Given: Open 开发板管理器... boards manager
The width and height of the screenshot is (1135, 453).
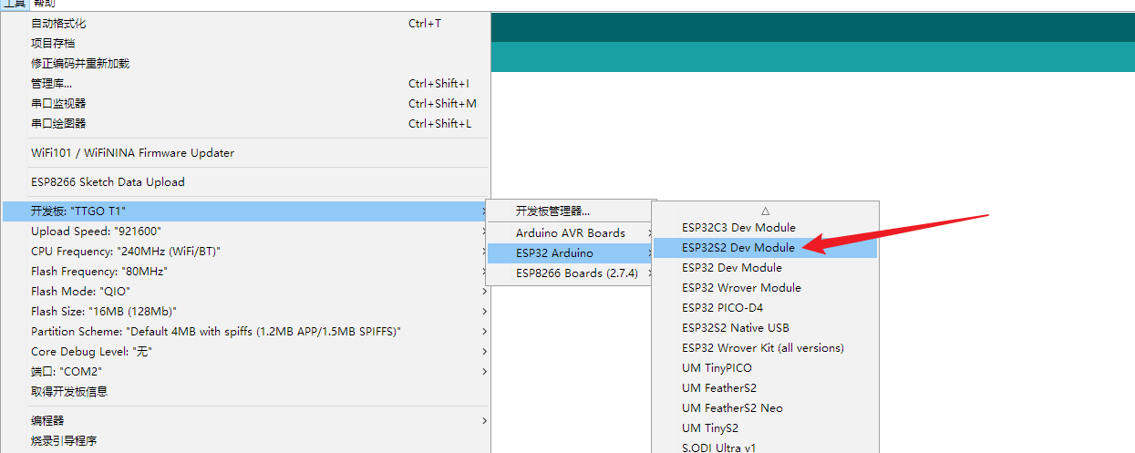Looking at the screenshot, I should (x=571, y=211).
